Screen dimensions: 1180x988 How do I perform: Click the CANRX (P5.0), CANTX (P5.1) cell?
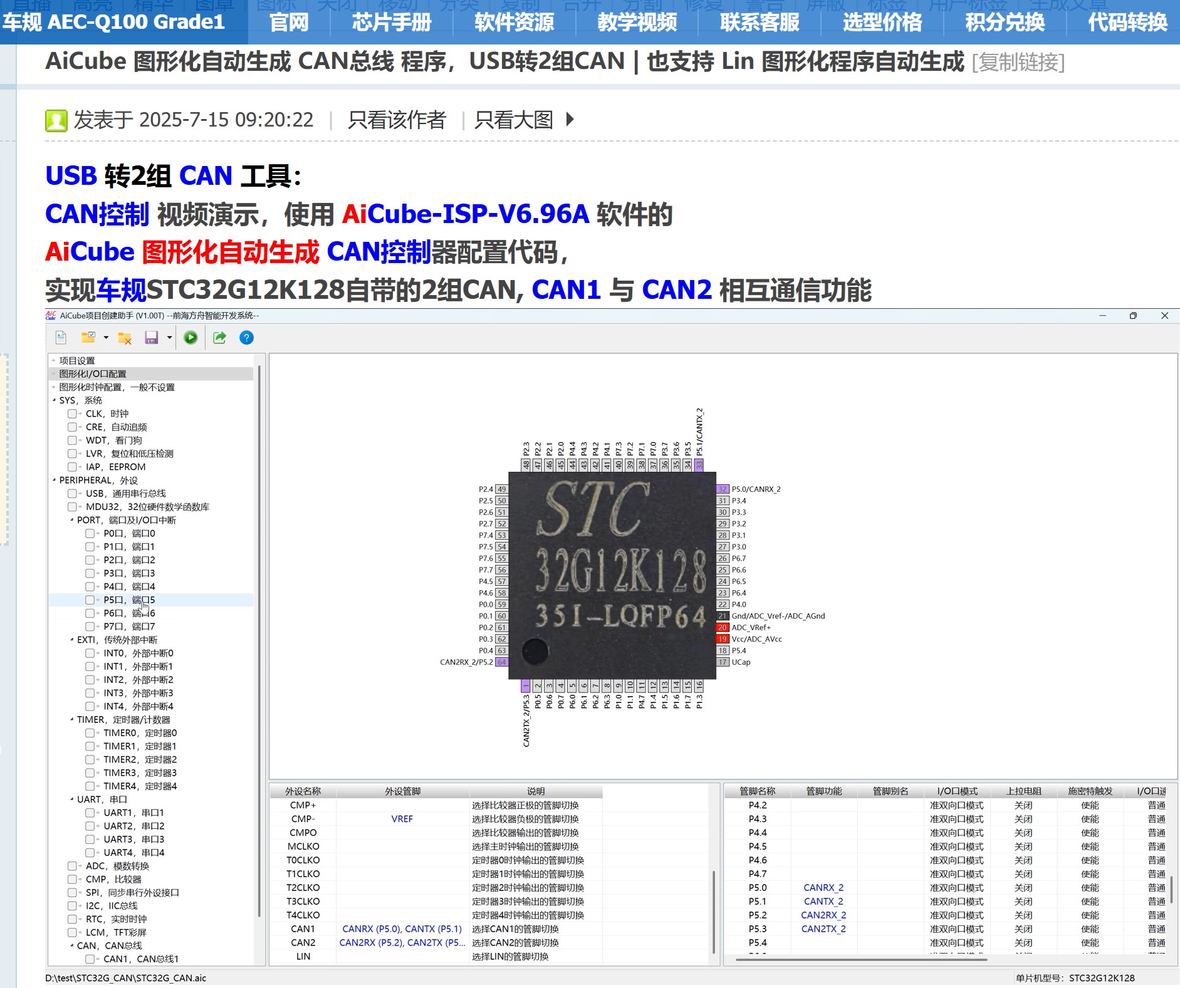[x=402, y=929]
